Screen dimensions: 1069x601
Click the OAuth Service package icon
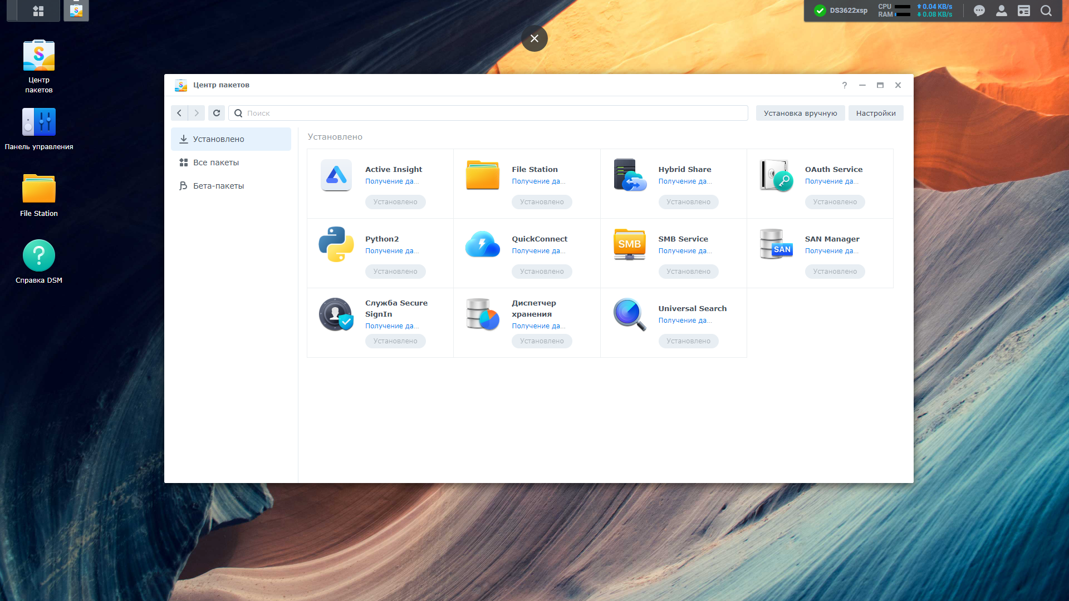pyautogui.click(x=776, y=175)
